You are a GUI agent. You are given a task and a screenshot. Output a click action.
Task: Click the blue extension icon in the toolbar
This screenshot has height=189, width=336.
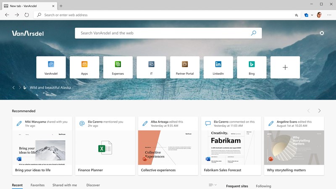[306, 15]
